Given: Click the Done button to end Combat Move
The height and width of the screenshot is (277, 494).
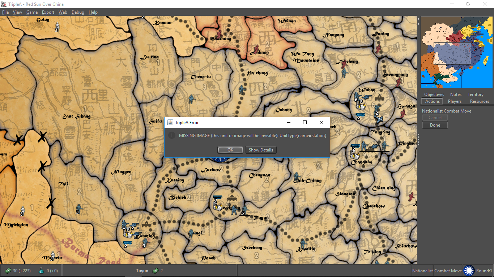Looking at the screenshot, I should point(435,125).
